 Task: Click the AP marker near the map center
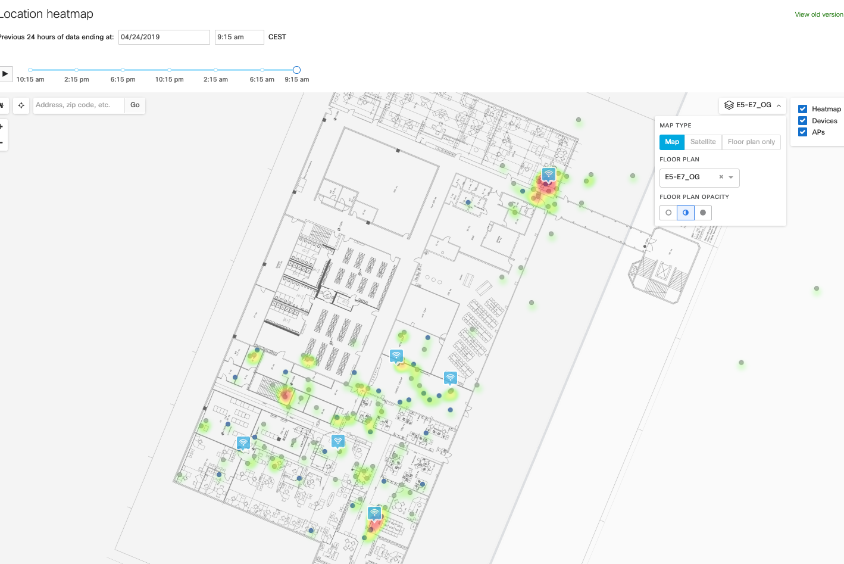tap(396, 355)
